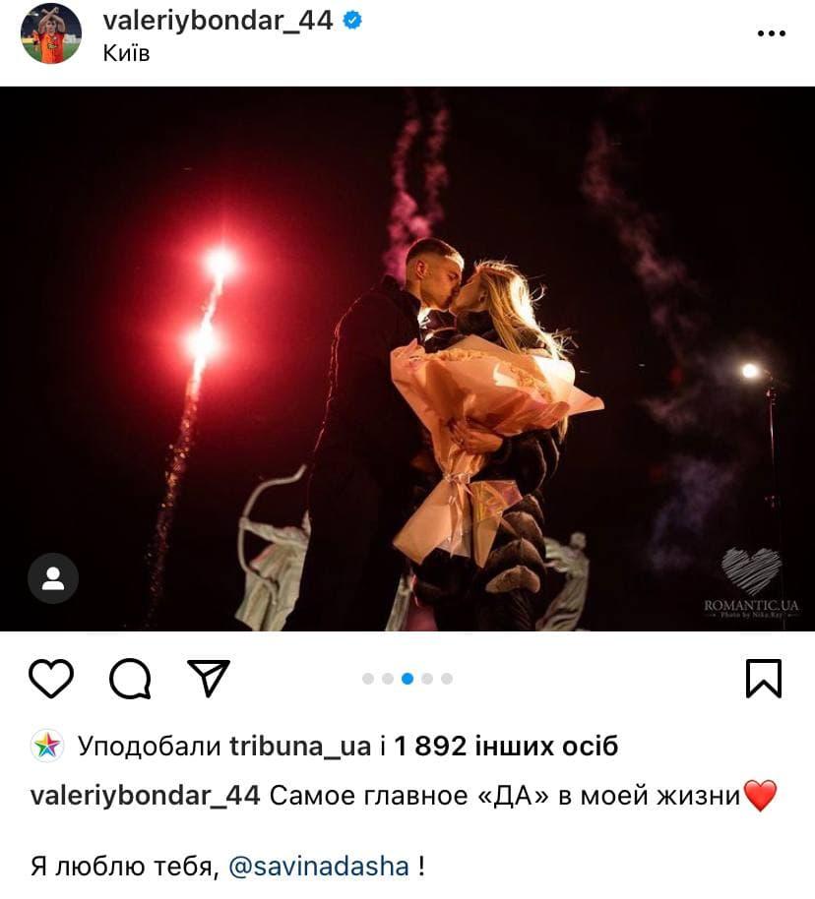Save the post using the bookmark icon
The image size is (815, 899).
[x=764, y=679]
